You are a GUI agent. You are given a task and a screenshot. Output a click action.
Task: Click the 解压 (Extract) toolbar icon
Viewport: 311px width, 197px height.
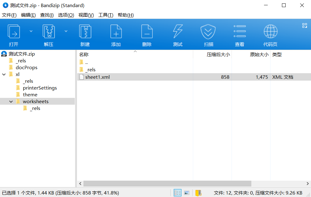[x=49, y=32]
